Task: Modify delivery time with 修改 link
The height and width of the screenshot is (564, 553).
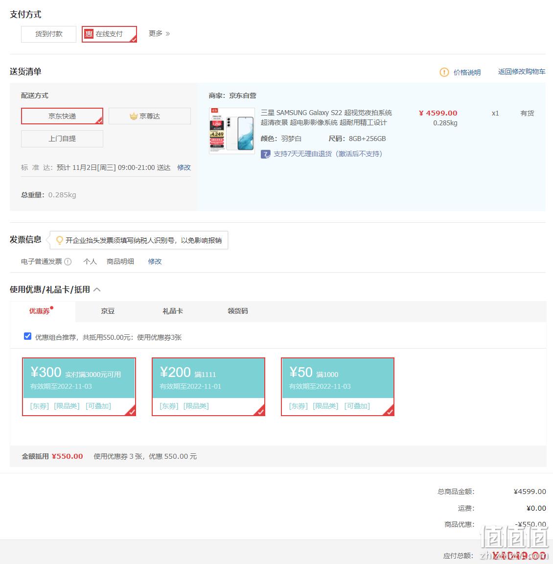Action: [184, 167]
